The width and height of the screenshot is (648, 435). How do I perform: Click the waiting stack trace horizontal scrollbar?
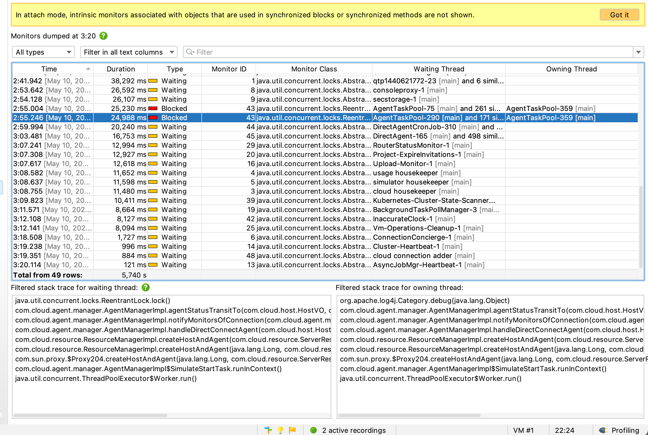(x=90, y=415)
